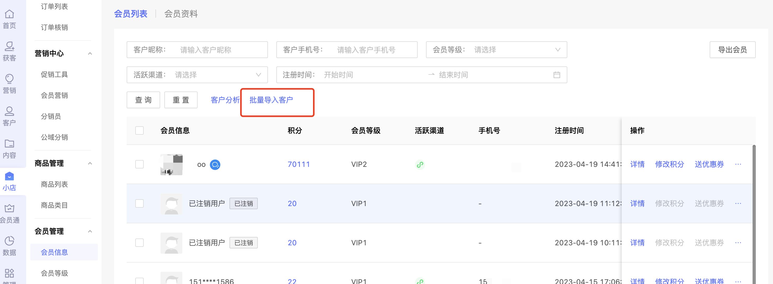Screen dimensions: 773x284
Task: Click the 重置 reset button
Action: point(181,100)
